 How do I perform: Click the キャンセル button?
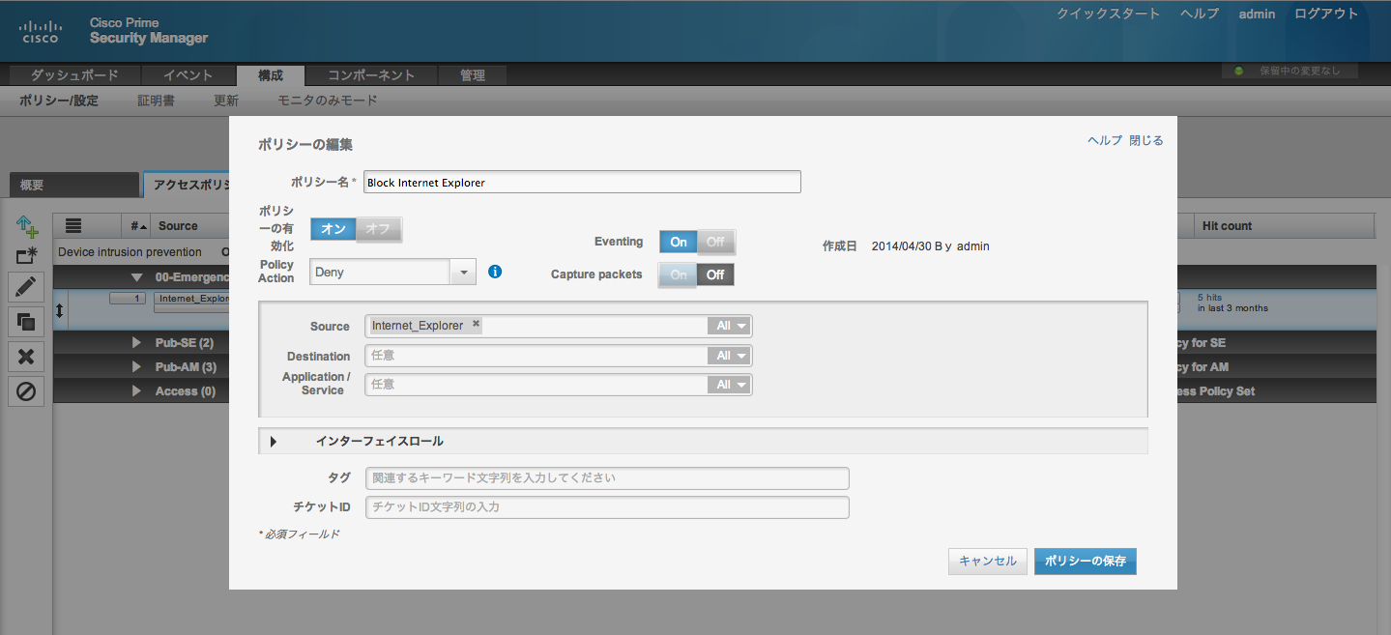pos(987,562)
